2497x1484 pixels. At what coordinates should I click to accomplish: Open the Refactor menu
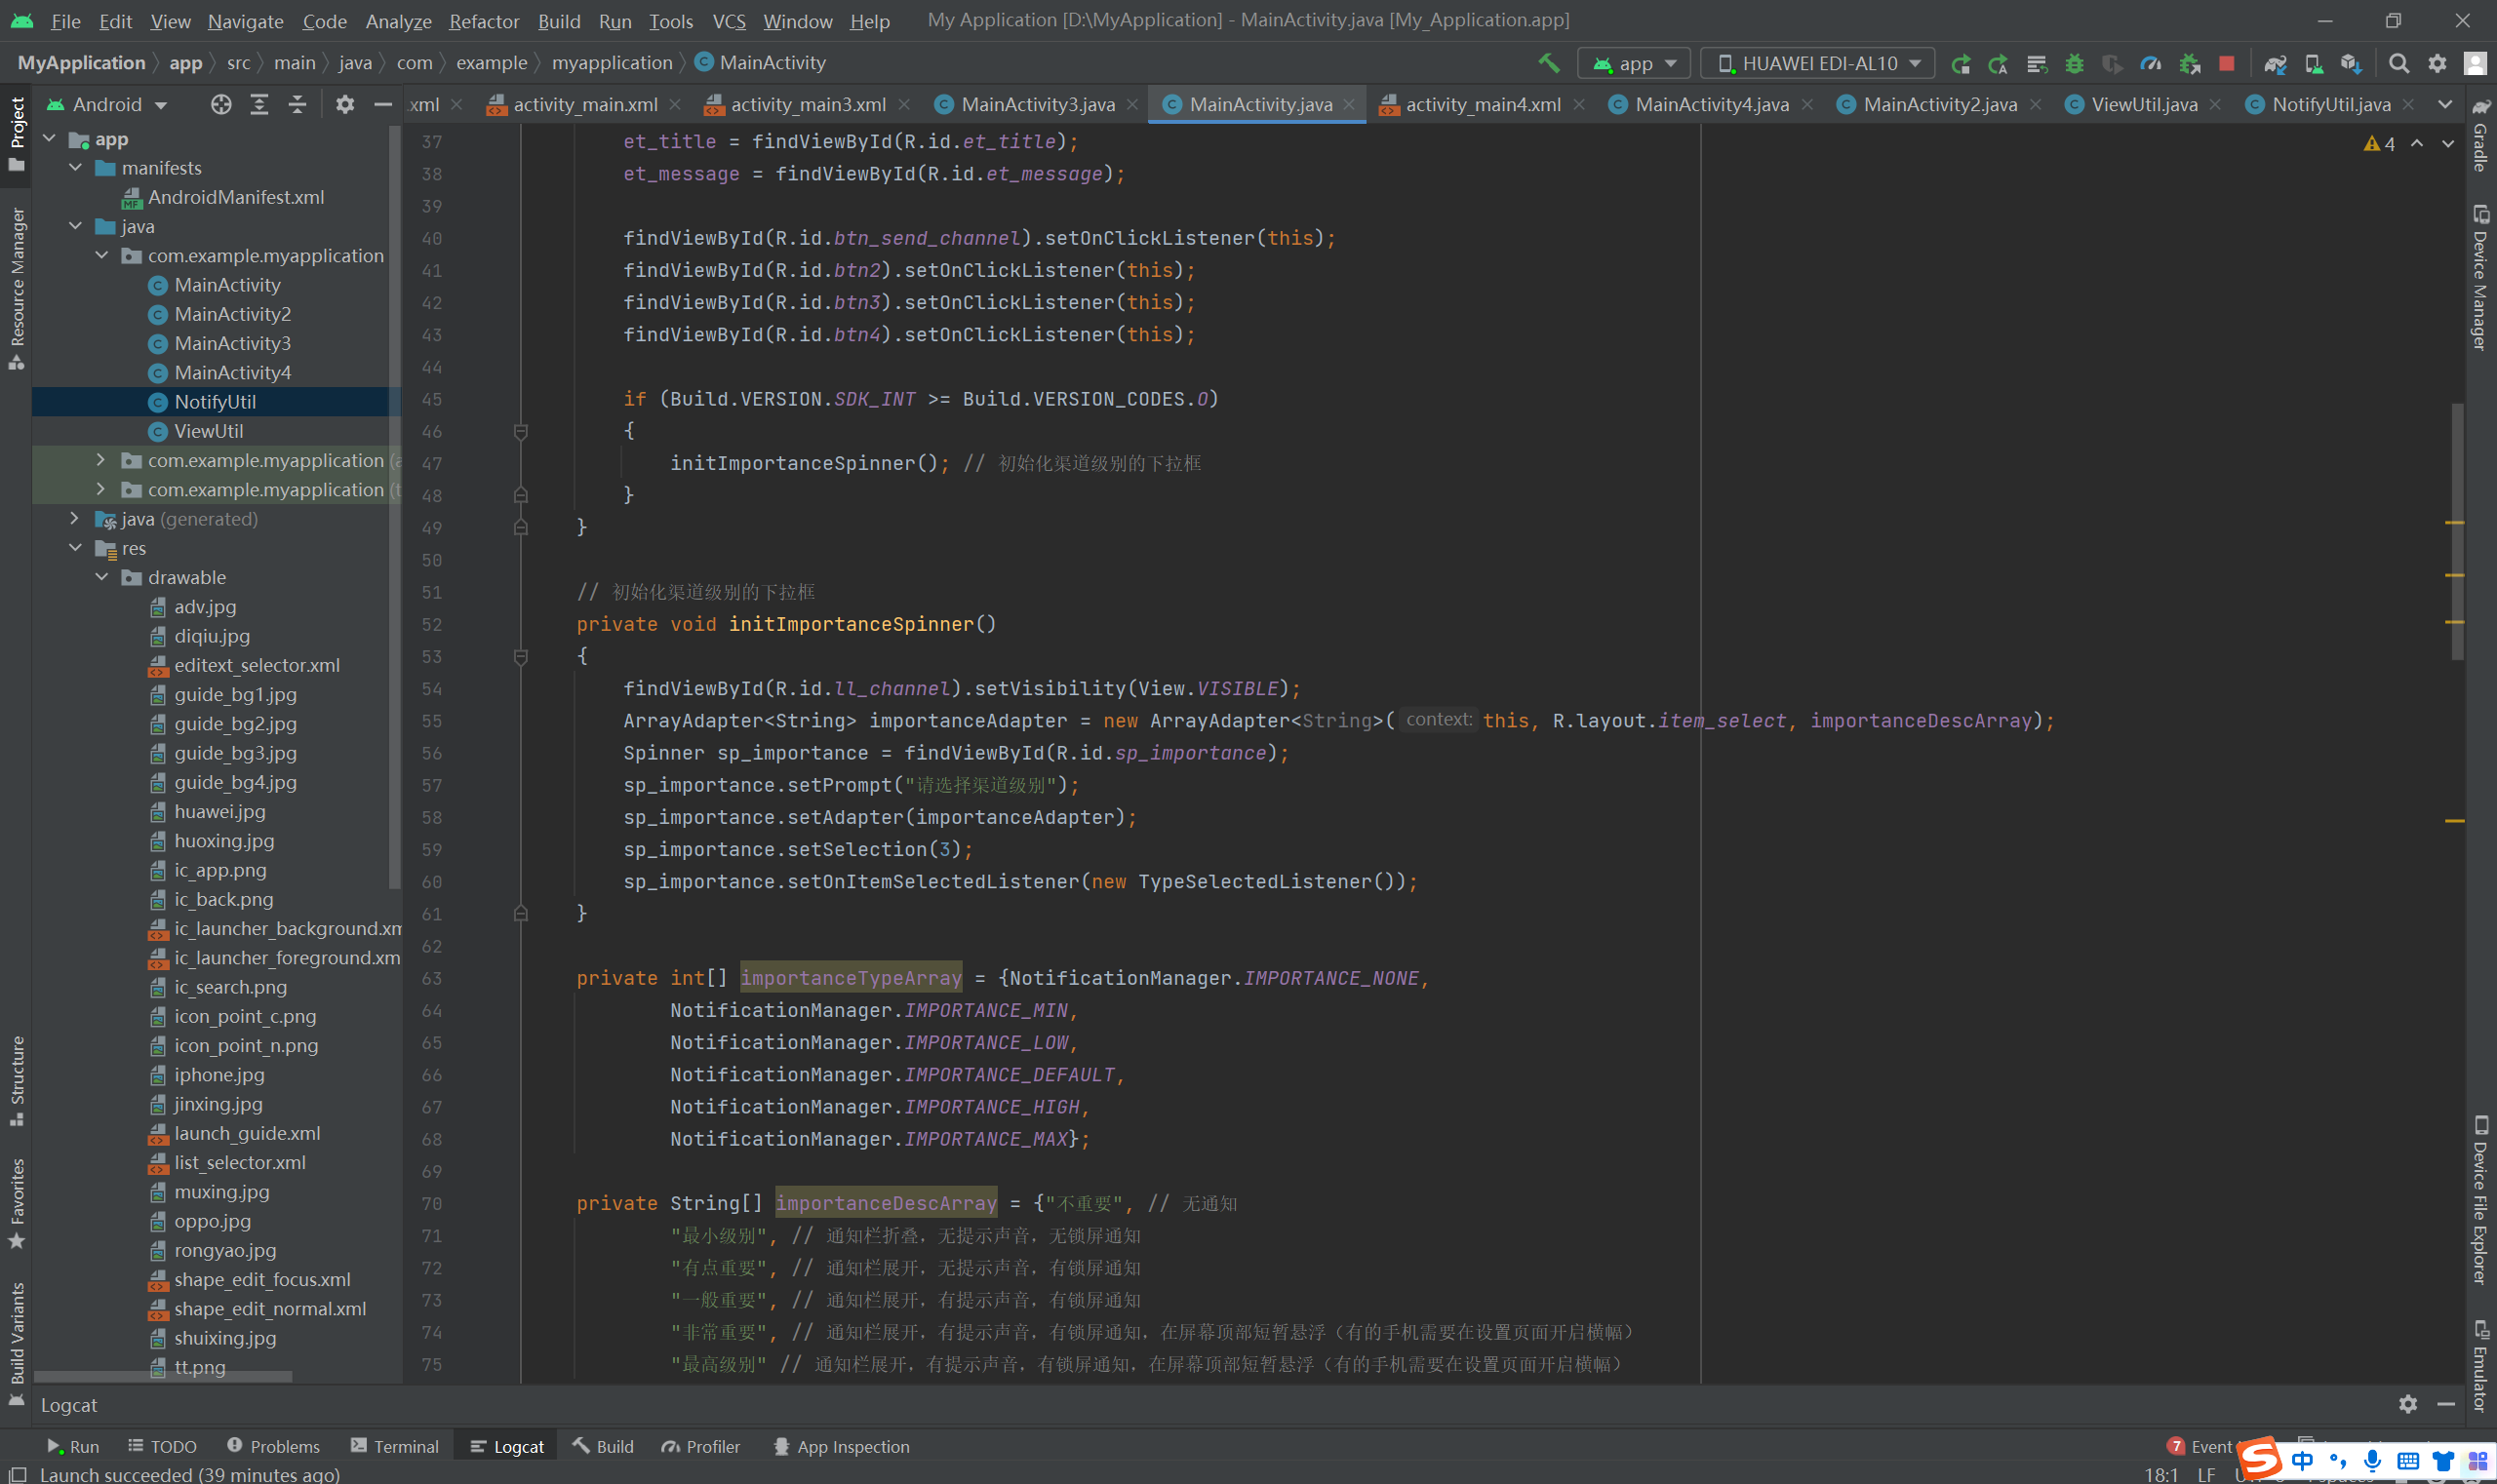[x=483, y=21]
